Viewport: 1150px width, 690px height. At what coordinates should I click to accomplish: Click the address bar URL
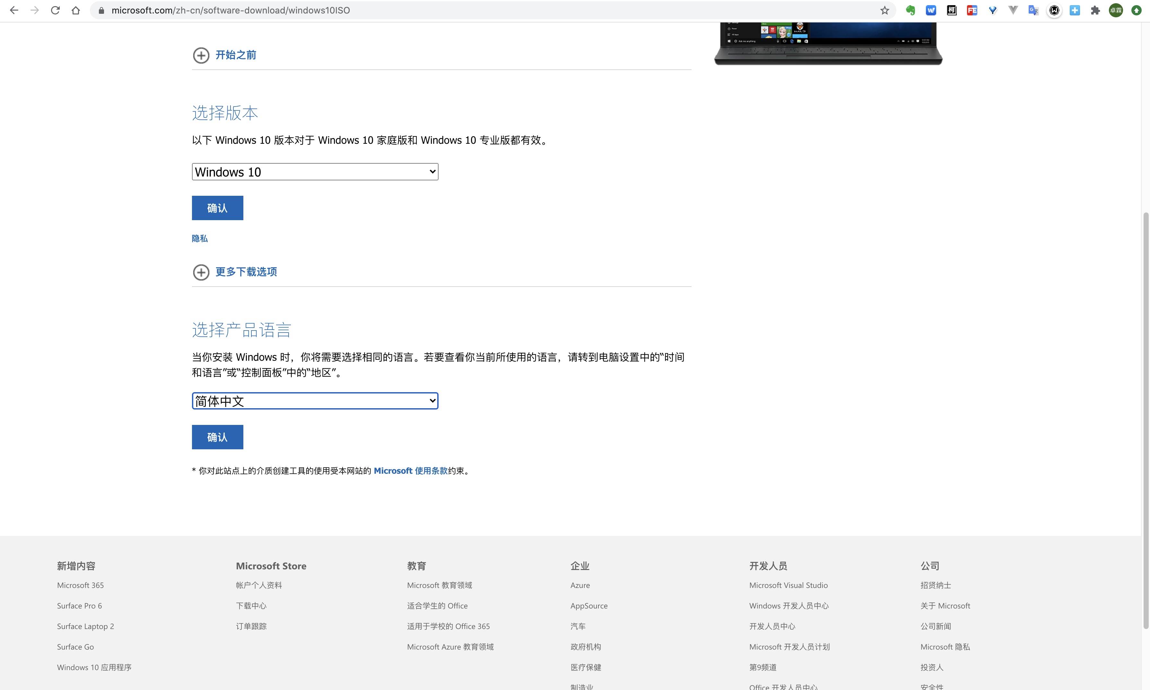coord(231,10)
